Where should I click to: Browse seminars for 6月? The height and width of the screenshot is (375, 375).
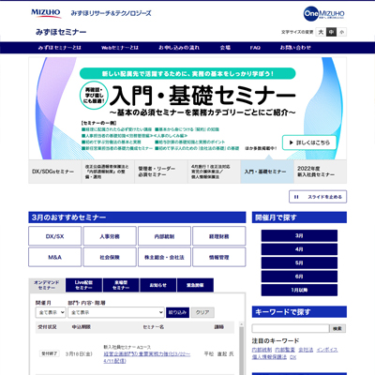[299, 277]
